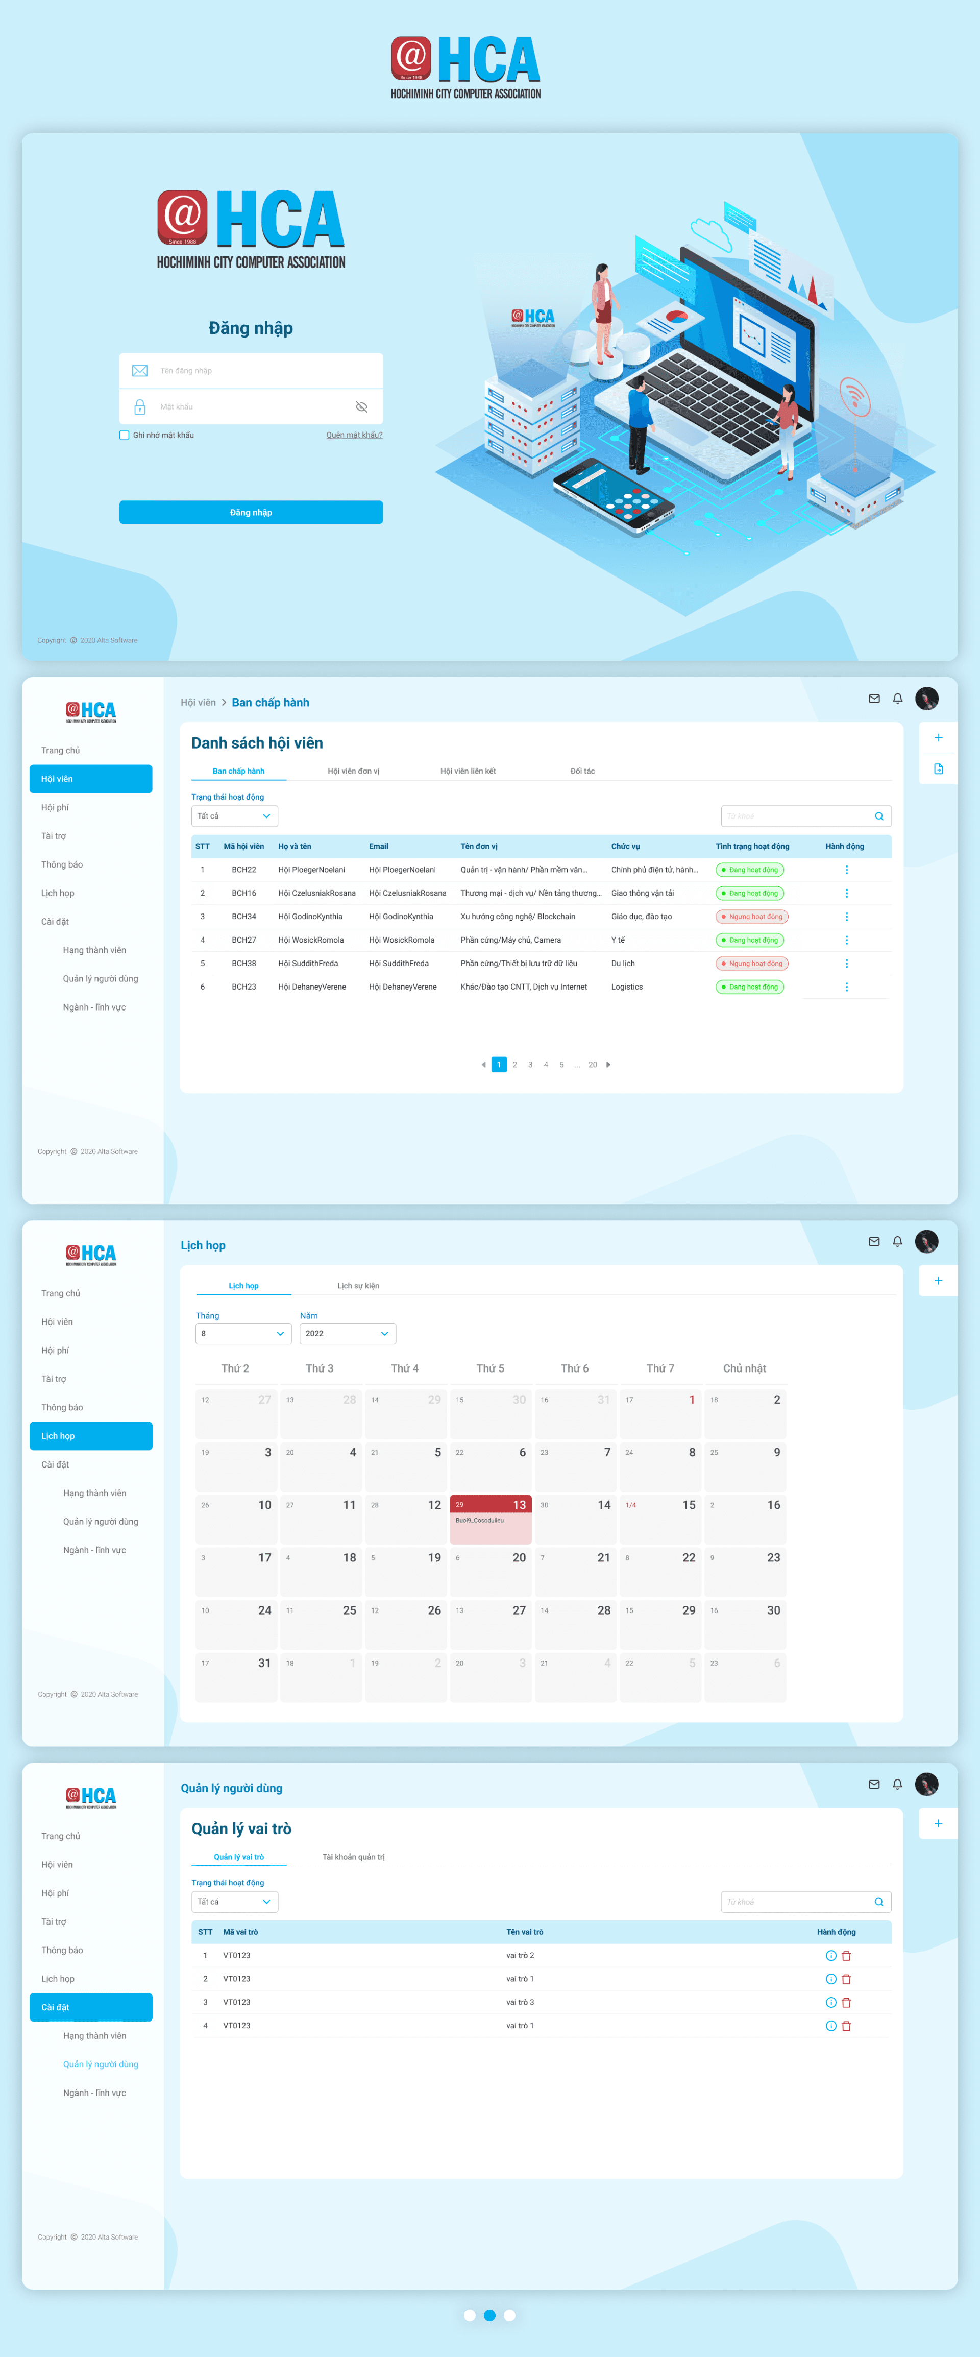
Task: Check the Ghi nhớ mật khẩu checkbox
Action: point(125,436)
